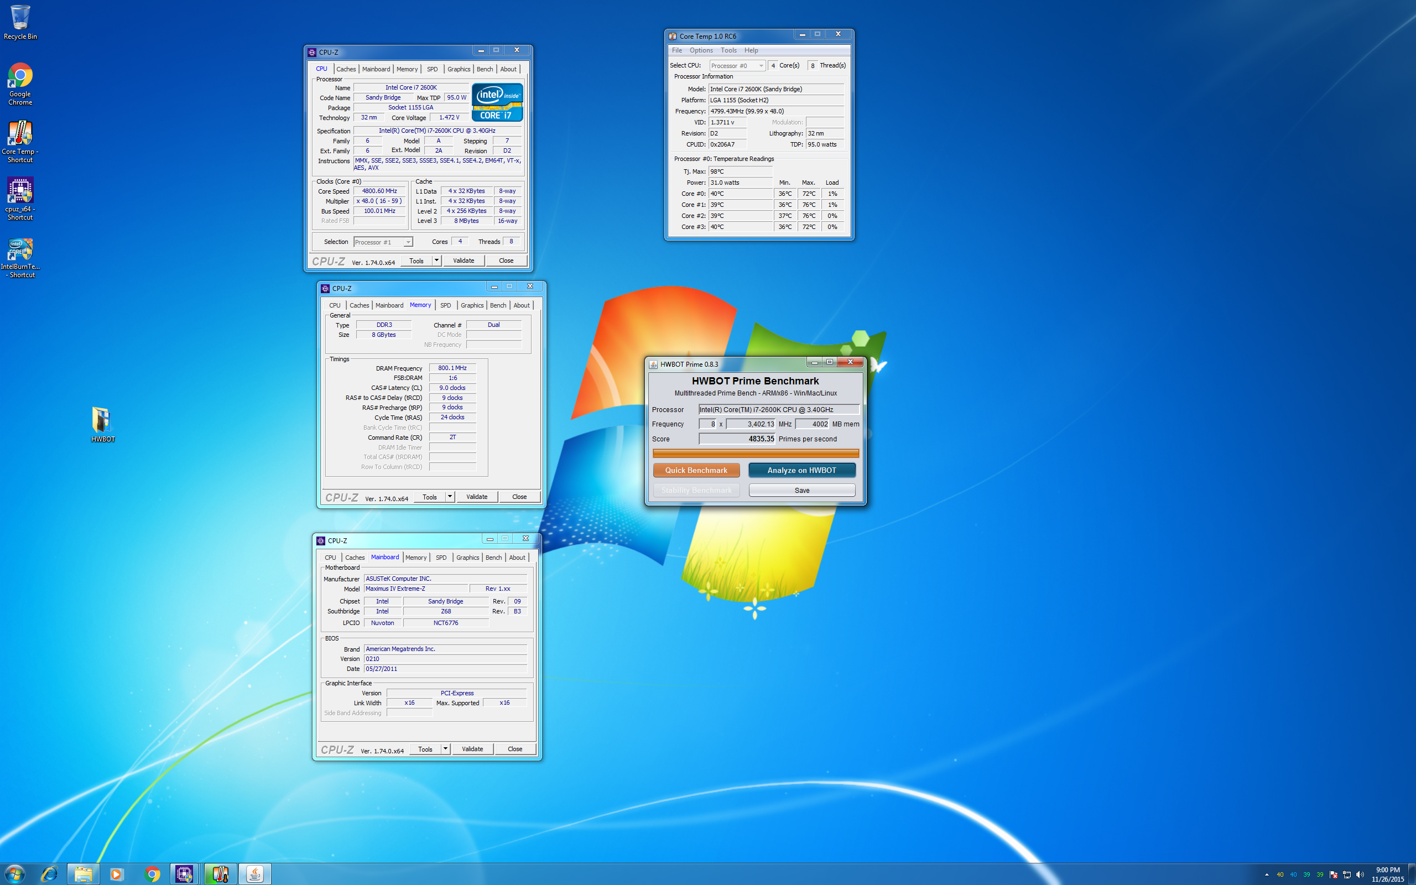Image resolution: width=1416 pixels, height=885 pixels.
Task: Click Validate in the top CPU-Z CPU window
Action: [x=464, y=261]
